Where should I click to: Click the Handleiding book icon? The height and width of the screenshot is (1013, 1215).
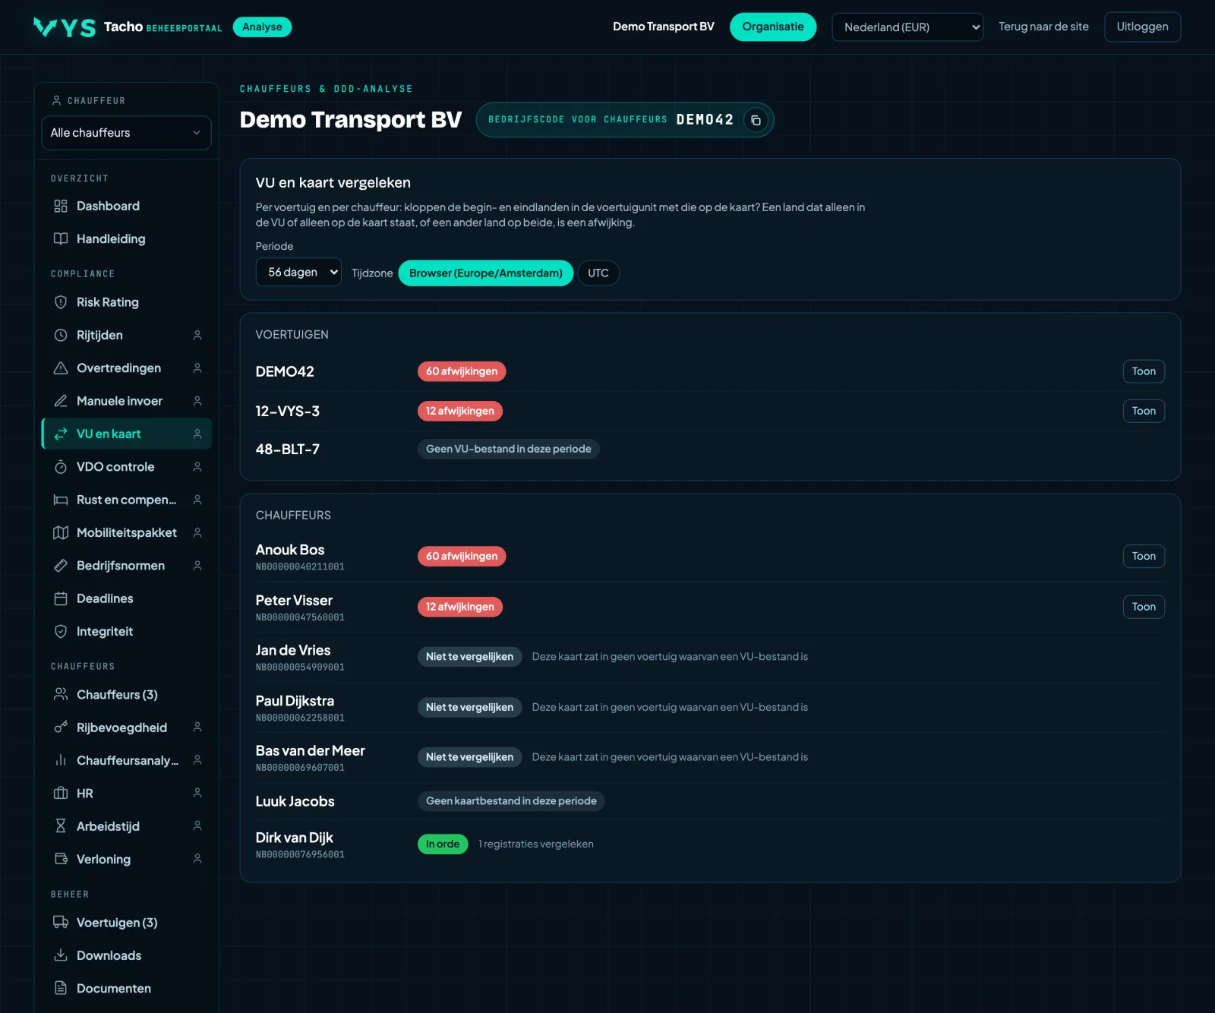61,239
